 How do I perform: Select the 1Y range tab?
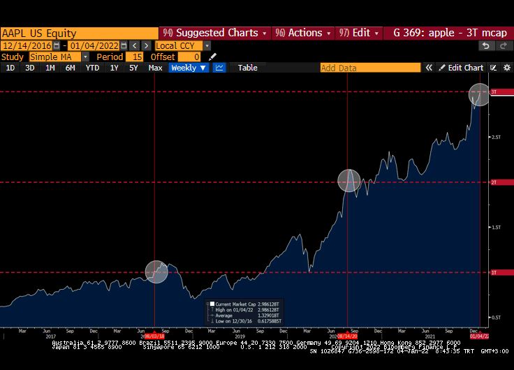(114, 68)
